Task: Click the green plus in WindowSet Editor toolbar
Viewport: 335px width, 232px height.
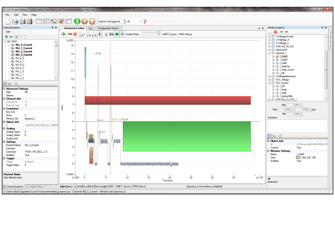Action: tap(64, 34)
